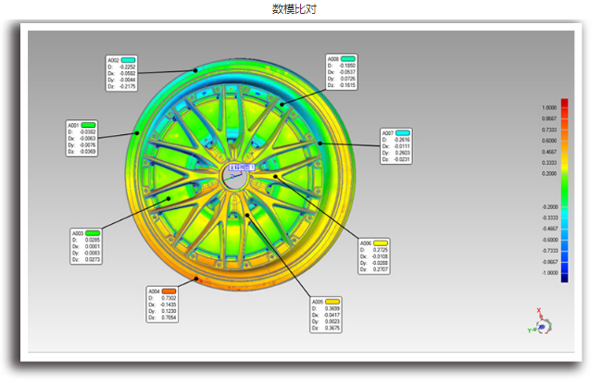
Task: Click the A004 measurement point on rim
Action: pos(196,279)
